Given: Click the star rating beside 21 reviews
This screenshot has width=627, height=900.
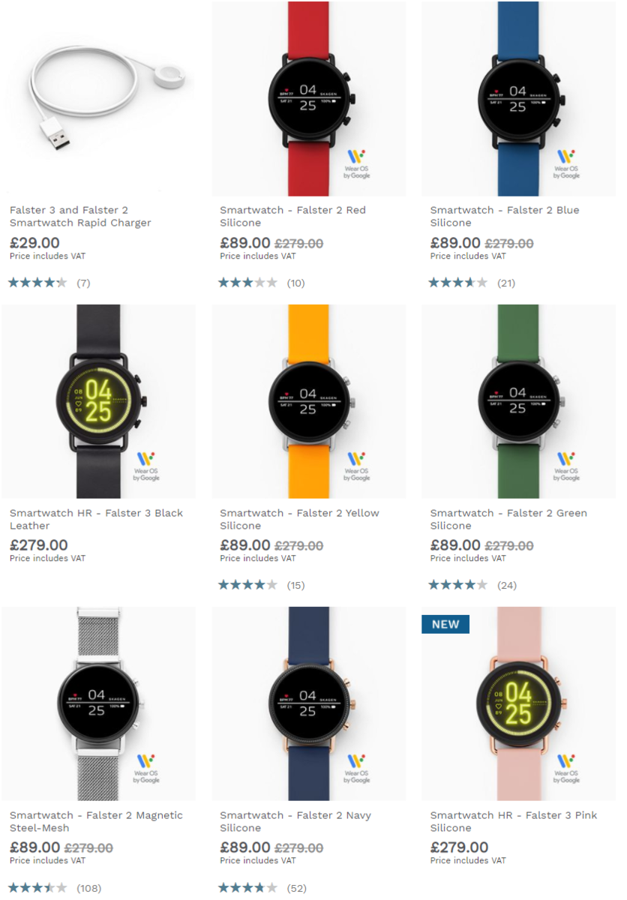Looking at the screenshot, I should [x=457, y=283].
